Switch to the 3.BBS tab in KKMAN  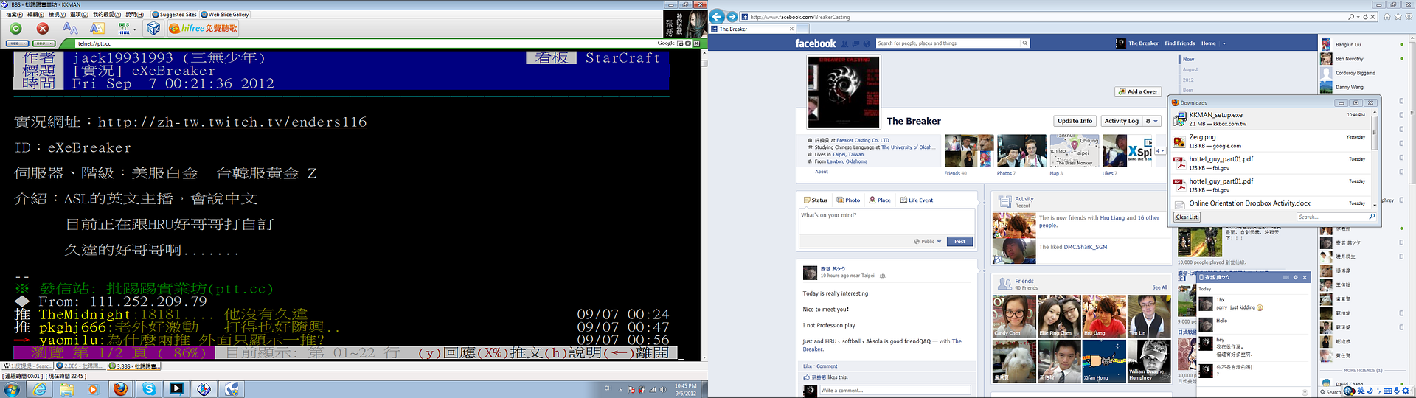click(133, 366)
